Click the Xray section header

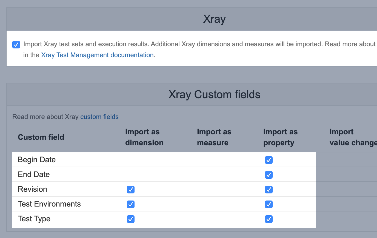pos(215,19)
